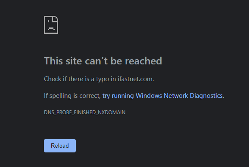Image resolution: width=249 pixels, height=167 pixels.
Task: Click the DNS_PROBE_FINISHED_NXDOMAIN error code
Action: pos(84,112)
